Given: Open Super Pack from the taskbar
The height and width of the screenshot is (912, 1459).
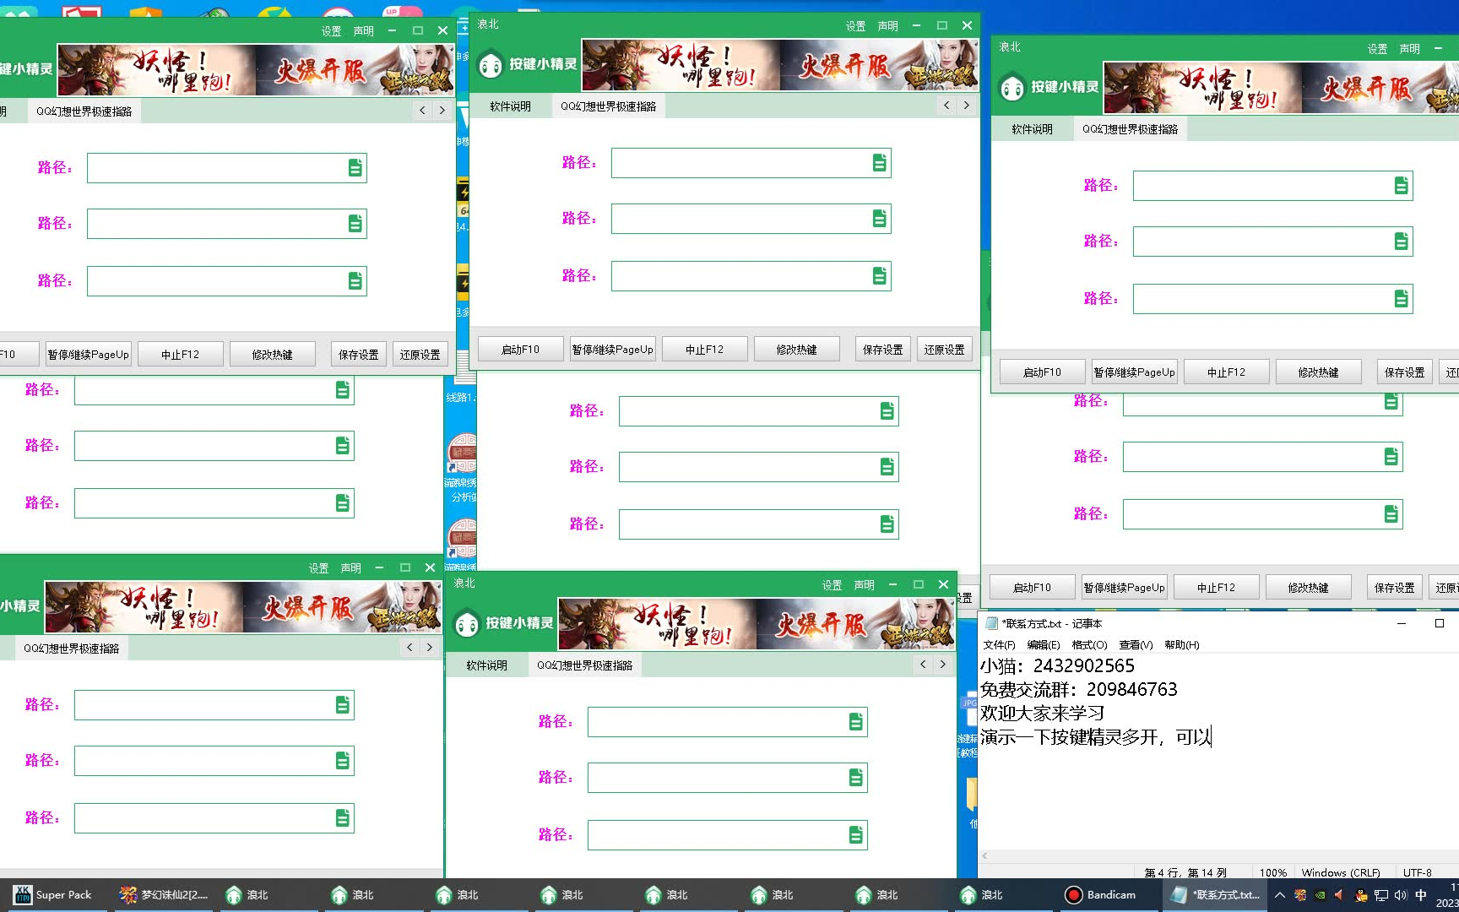Looking at the screenshot, I should [x=53, y=895].
